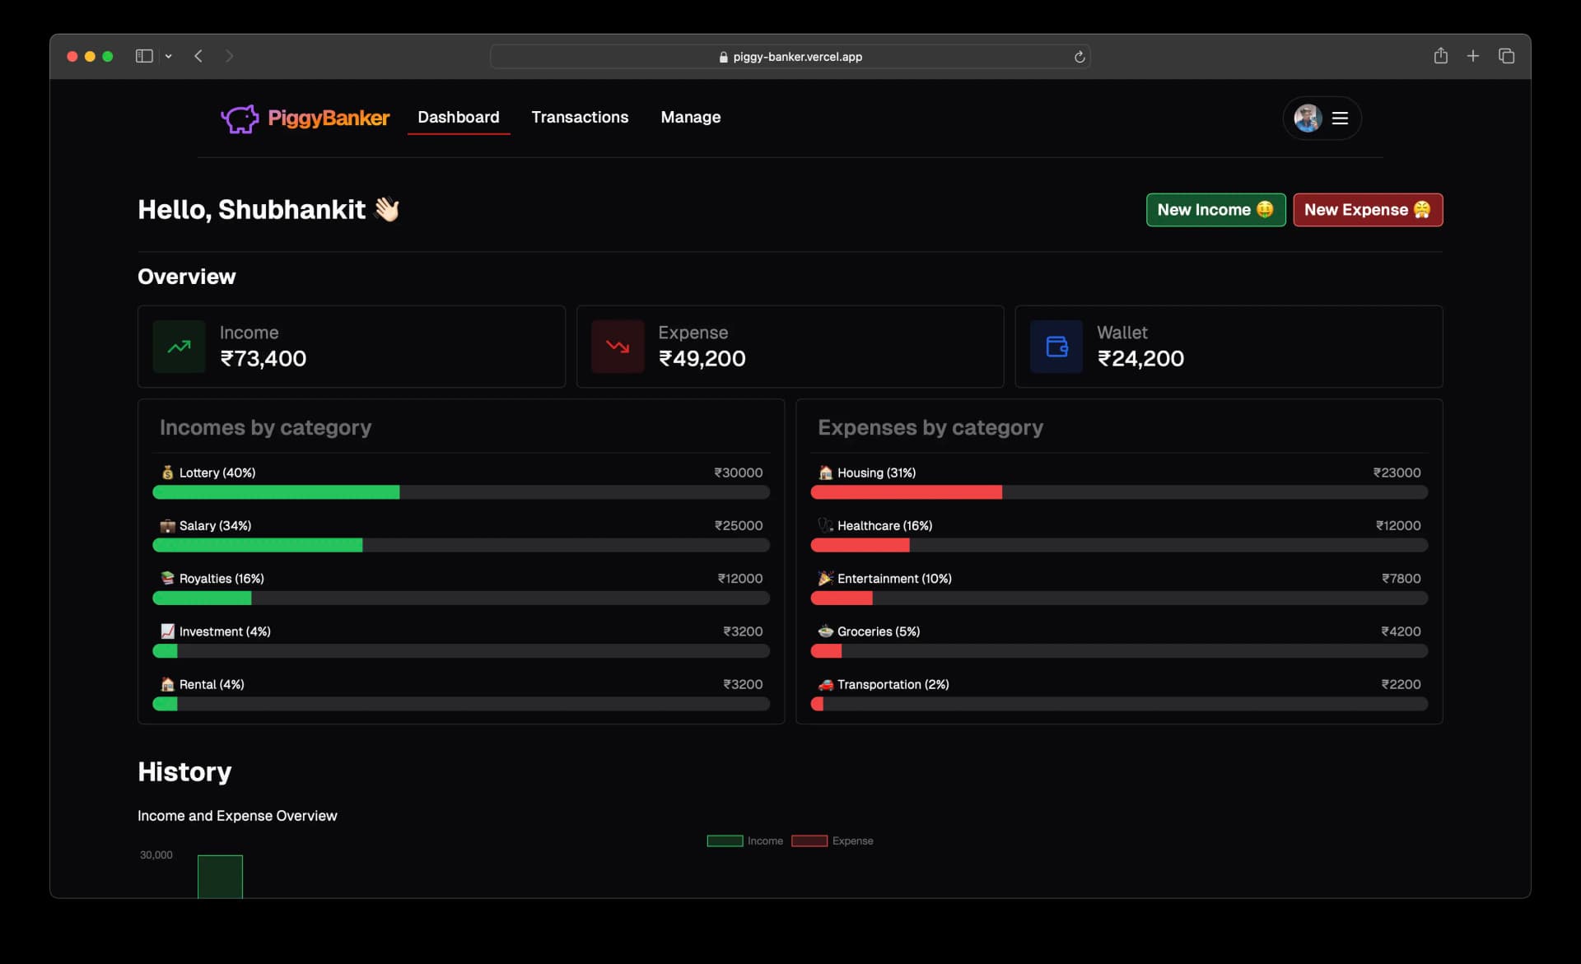Click the Housing progress bar
Screen dimensions: 1581x964
1119,492
